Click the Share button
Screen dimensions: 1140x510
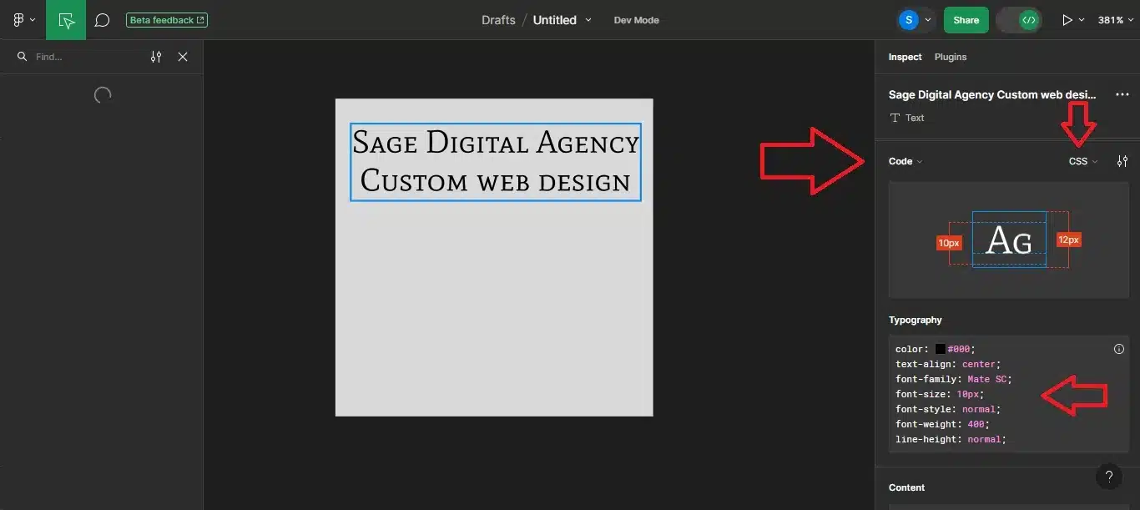pyautogui.click(x=966, y=20)
